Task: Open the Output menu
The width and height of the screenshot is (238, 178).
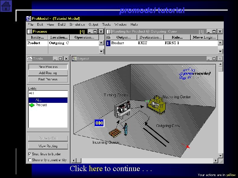Action: coord(94,24)
